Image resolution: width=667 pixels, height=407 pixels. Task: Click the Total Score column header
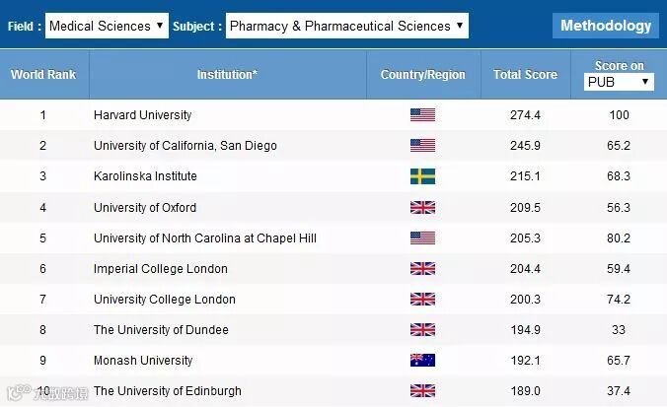click(525, 74)
